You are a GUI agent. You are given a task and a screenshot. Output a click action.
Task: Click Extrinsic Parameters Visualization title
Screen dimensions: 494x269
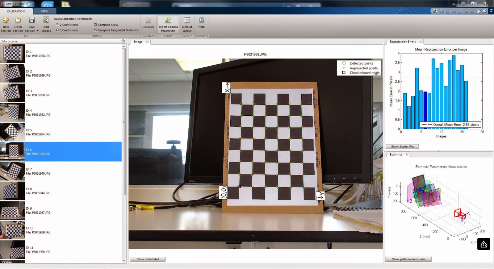(x=441, y=167)
